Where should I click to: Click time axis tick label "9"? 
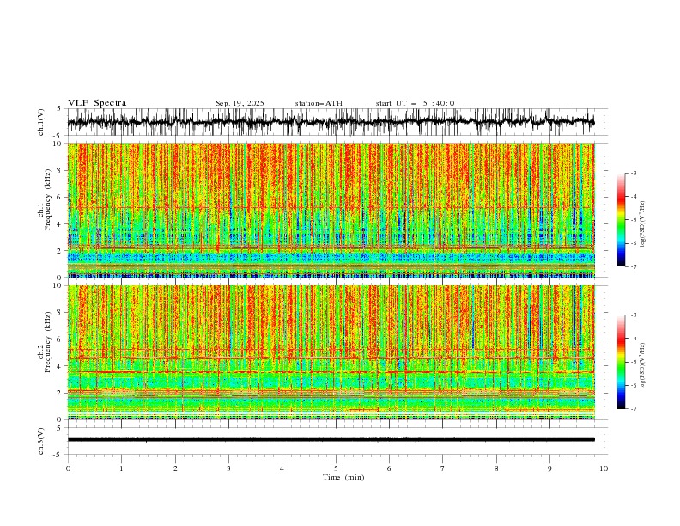tap(549, 468)
